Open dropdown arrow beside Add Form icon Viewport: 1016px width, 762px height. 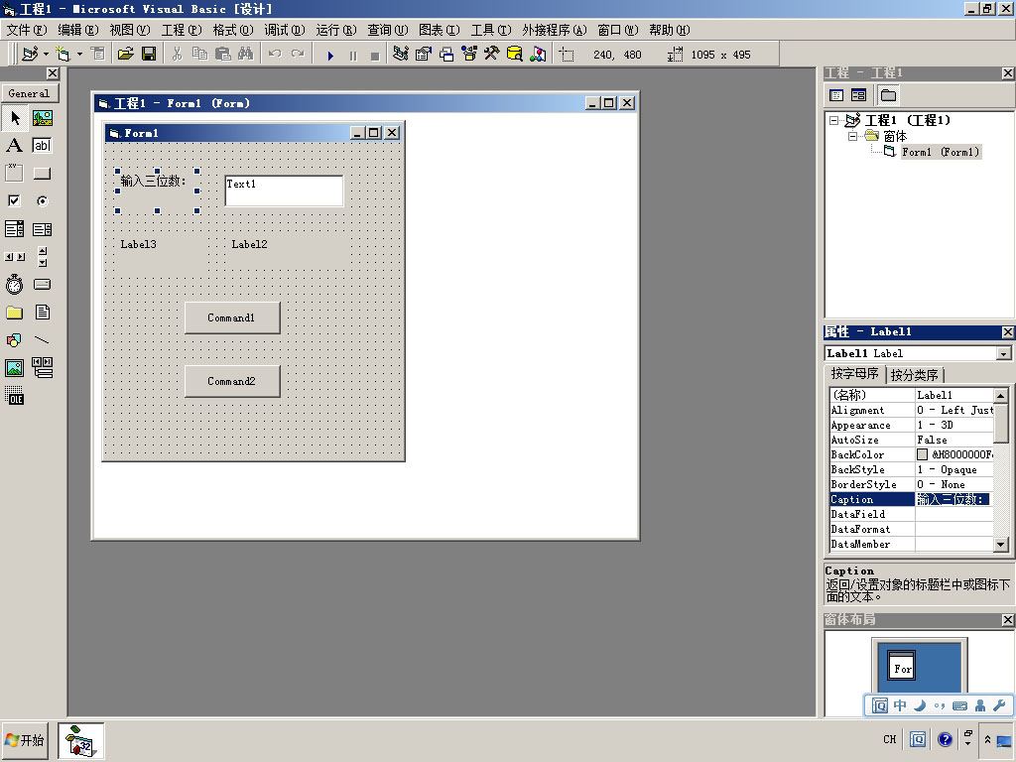click(x=79, y=54)
